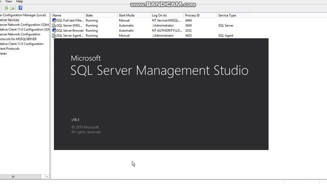Select the SQL Server Agent service name
Screen dimensions: 327x184
pos(70,35)
